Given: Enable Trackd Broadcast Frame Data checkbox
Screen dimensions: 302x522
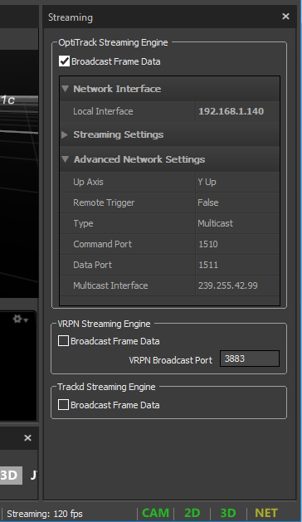Looking at the screenshot, I should [63, 405].
